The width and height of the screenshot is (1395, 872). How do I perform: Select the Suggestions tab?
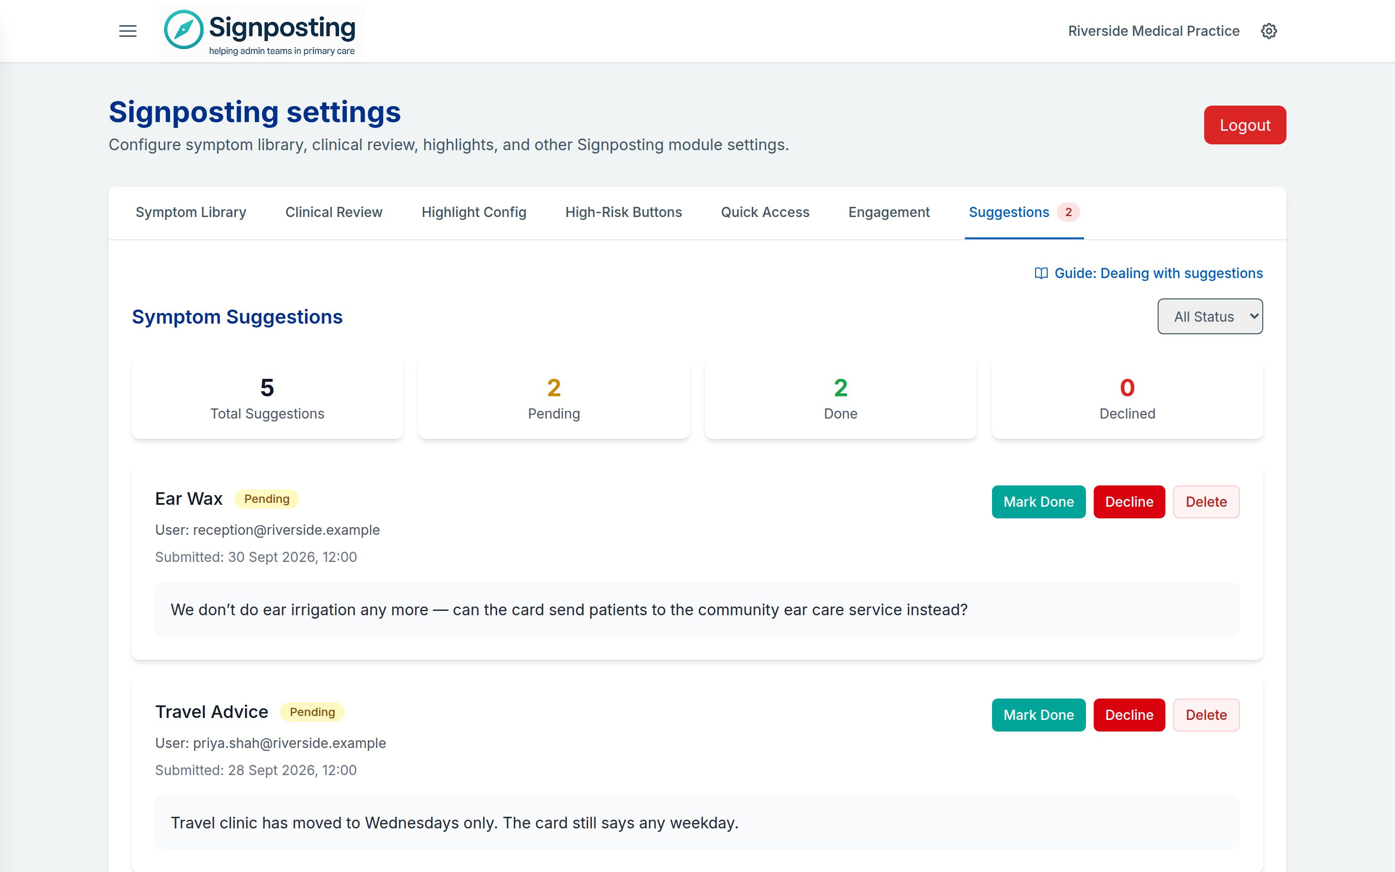pyautogui.click(x=1024, y=212)
